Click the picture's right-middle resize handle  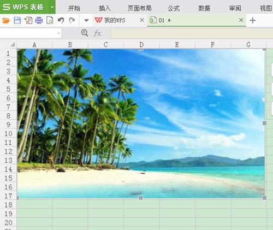click(x=265, y=123)
